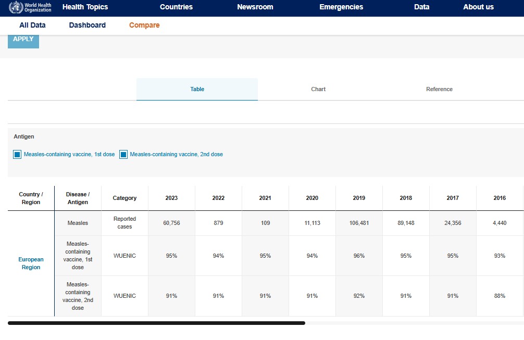The height and width of the screenshot is (340, 524).
Task: Open the Dashboard view
Action: pyautogui.click(x=87, y=25)
